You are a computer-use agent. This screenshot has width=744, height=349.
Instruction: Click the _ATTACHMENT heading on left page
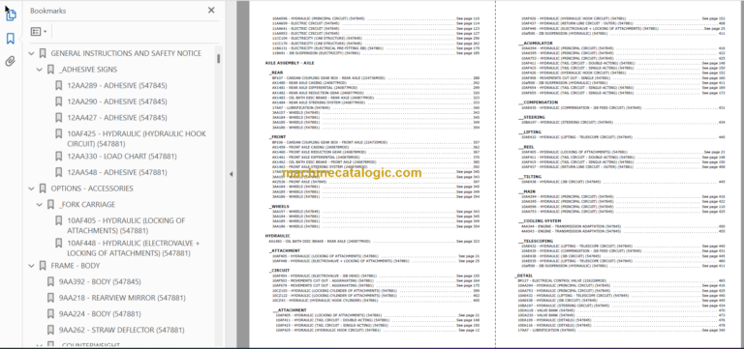284,250
